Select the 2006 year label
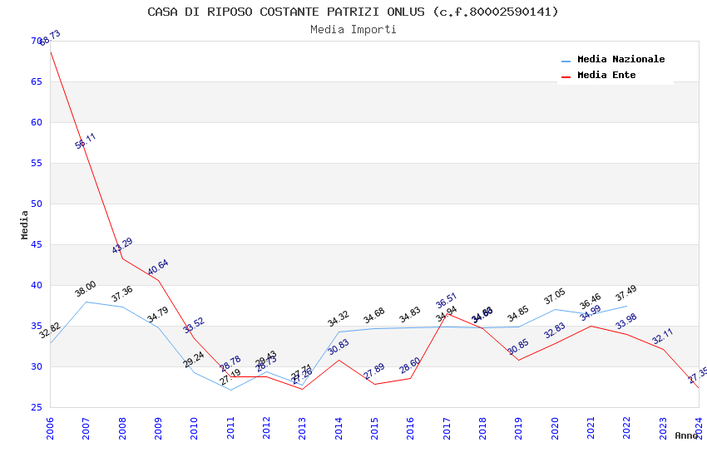Screen dimensions: 707x457 click(x=50, y=428)
